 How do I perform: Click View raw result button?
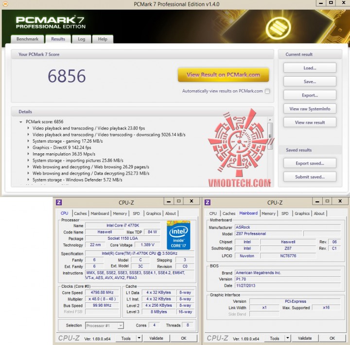[x=310, y=122]
